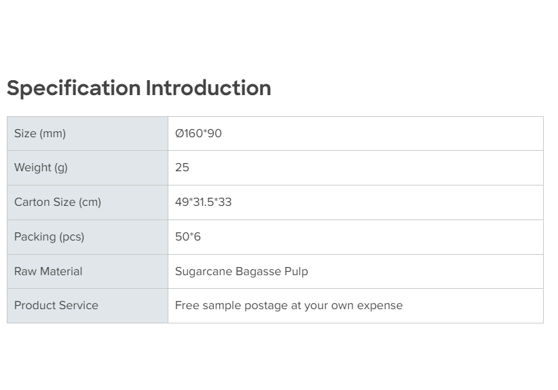Click the word Sugarcane in the table
The height and width of the screenshot is (390, 558).
click(x=203, y=272)
